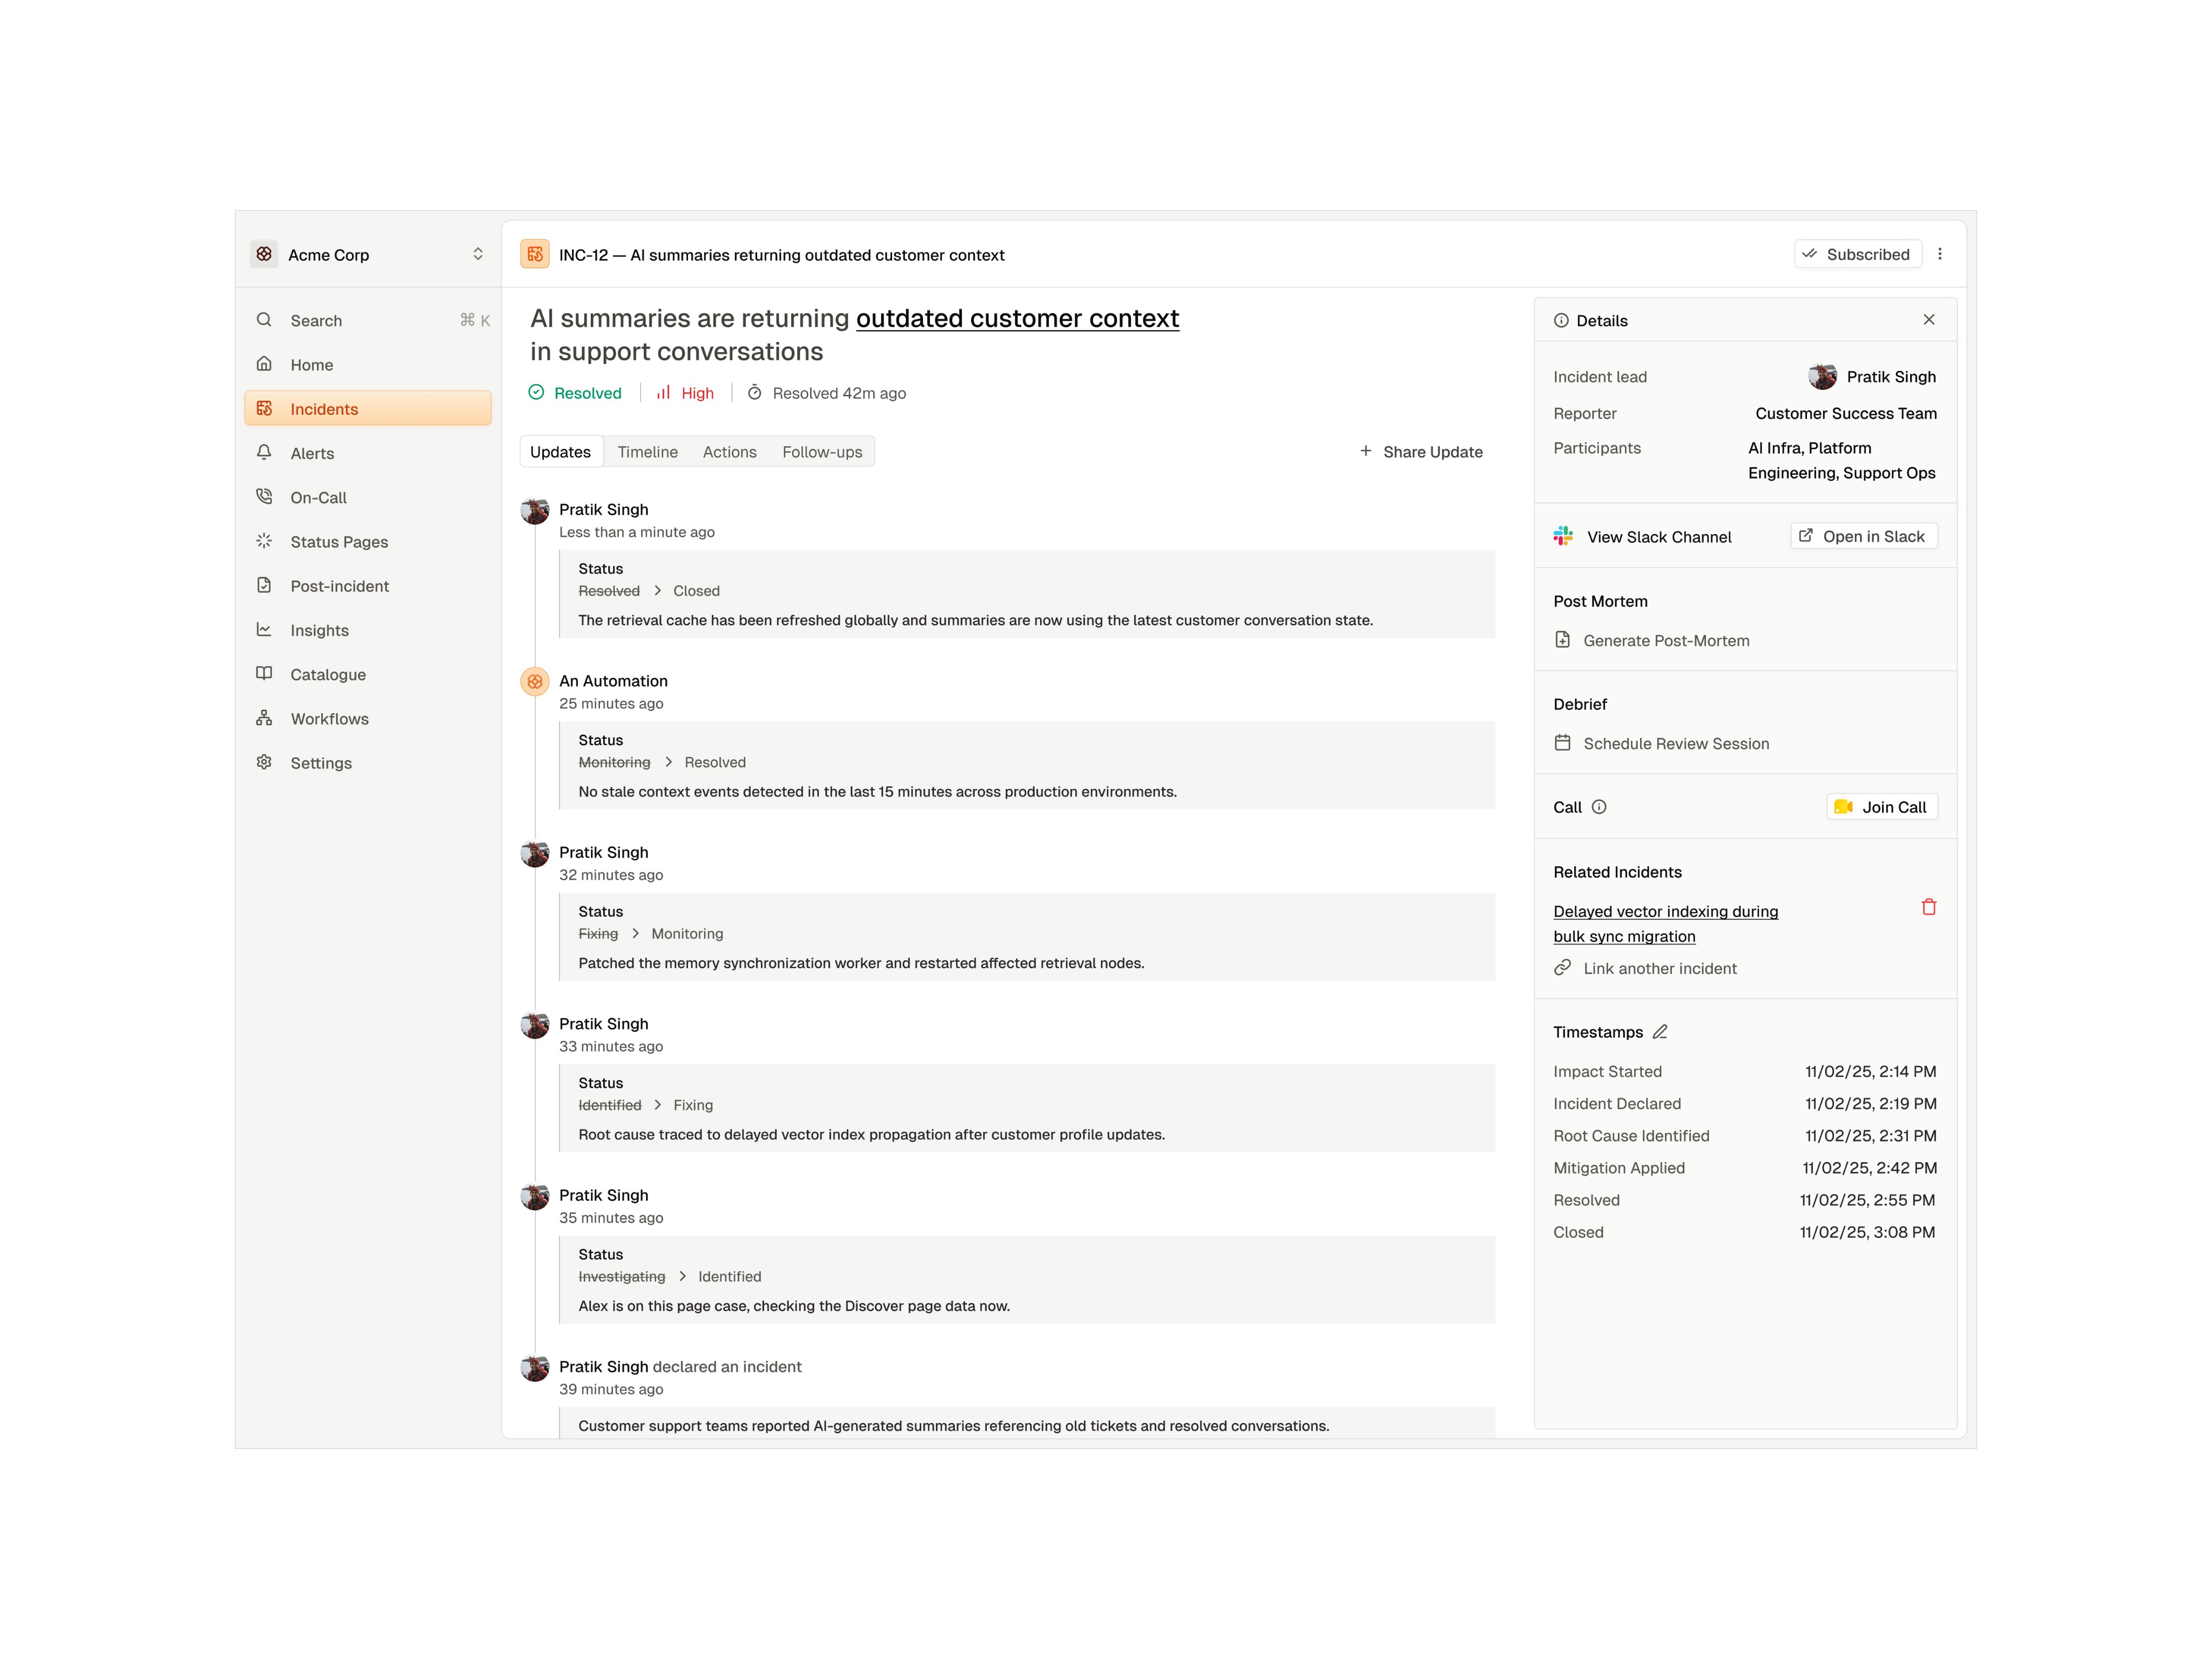Close the Details panel
The height and width of the screenshot is (1659, 2212).
(x=1929, y=320)
